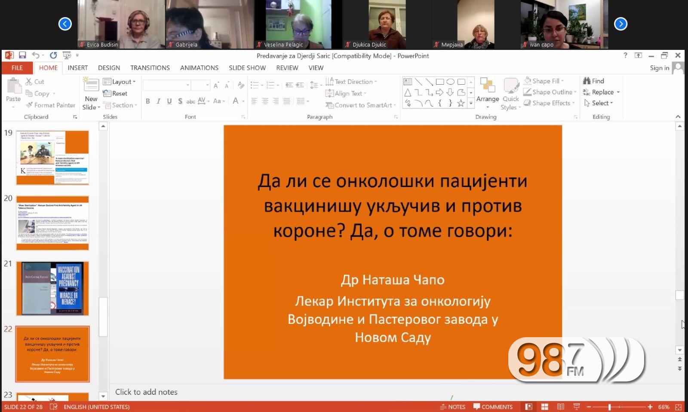Open the INSERT ribbon tab
This screenshot has width=688, height=412.
pyautogui.click(x=77, y=68)
